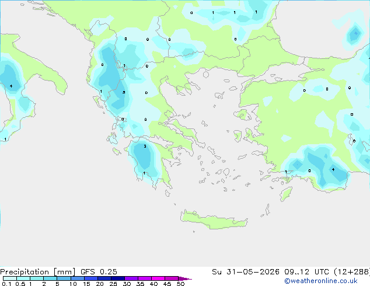The height and width of the screenshot is (286, 370).
Task: Select the 5–10 mm legend color swatch
Action: pyautogui.click(x=64, y=278)
